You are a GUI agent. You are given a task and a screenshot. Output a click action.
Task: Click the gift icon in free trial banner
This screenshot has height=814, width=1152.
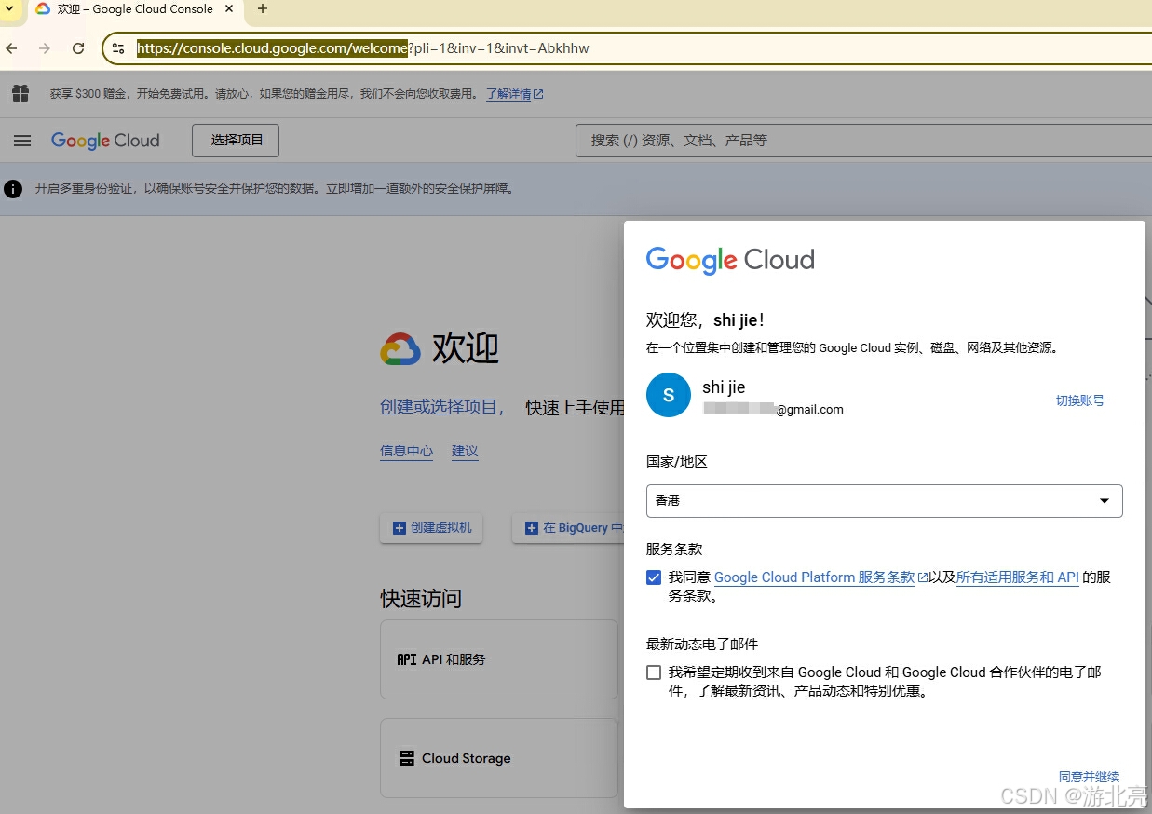20,93
